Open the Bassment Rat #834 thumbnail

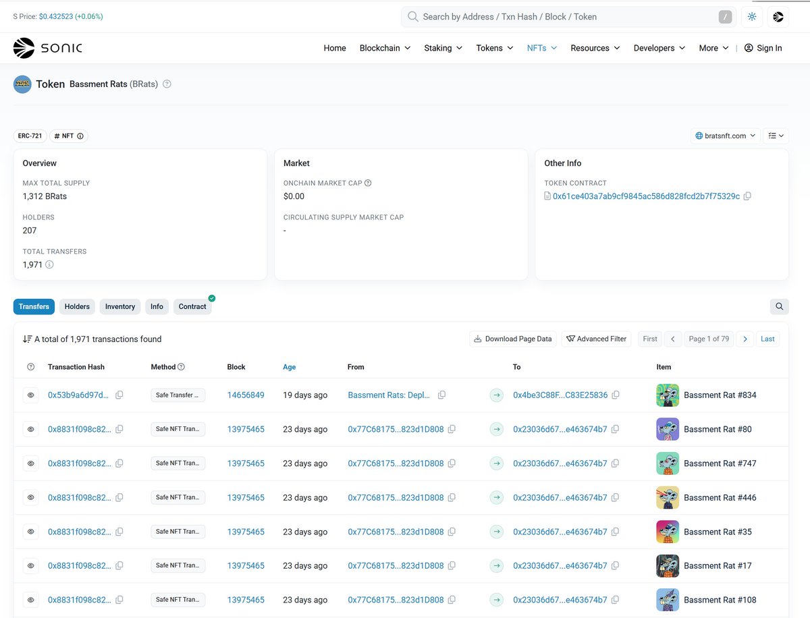667,395
